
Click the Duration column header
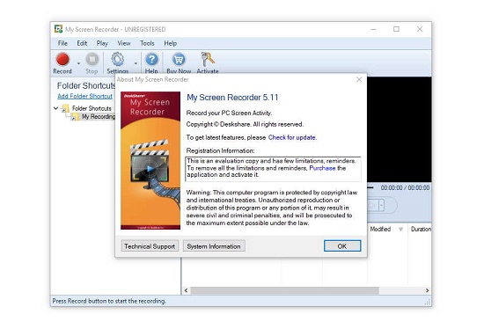[421, 229]
